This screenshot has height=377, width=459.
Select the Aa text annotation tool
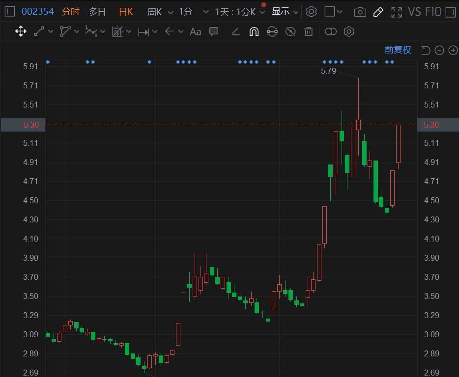point(195,31)
